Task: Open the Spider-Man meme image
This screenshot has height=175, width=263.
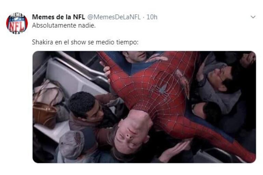Action: point(144,107)
